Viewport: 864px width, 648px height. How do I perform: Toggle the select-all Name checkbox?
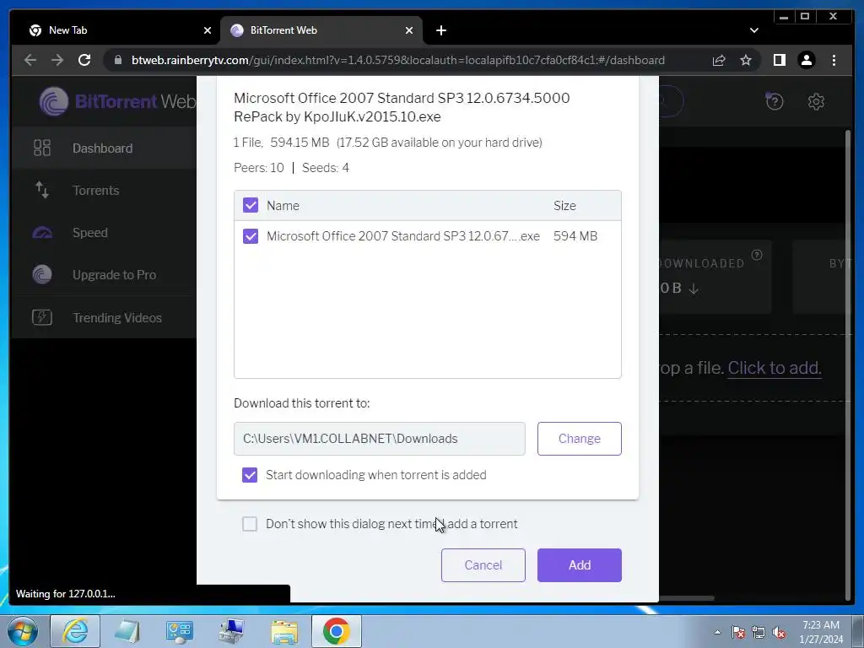pyautogui.click(x=250, y=205)
